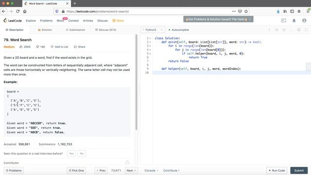
Task: Go to the Prev problem
Action: tap(101, 171)
